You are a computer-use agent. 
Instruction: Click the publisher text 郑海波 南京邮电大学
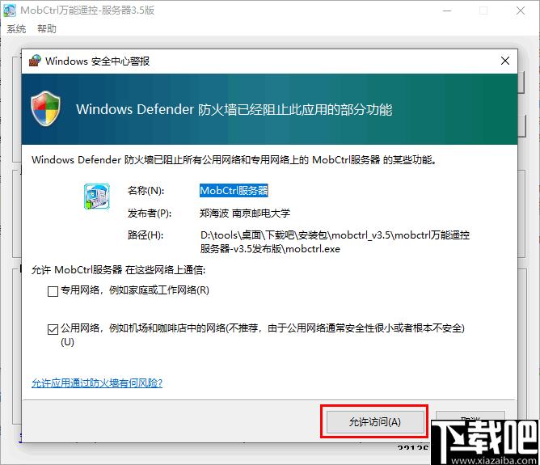click(245, 213)
